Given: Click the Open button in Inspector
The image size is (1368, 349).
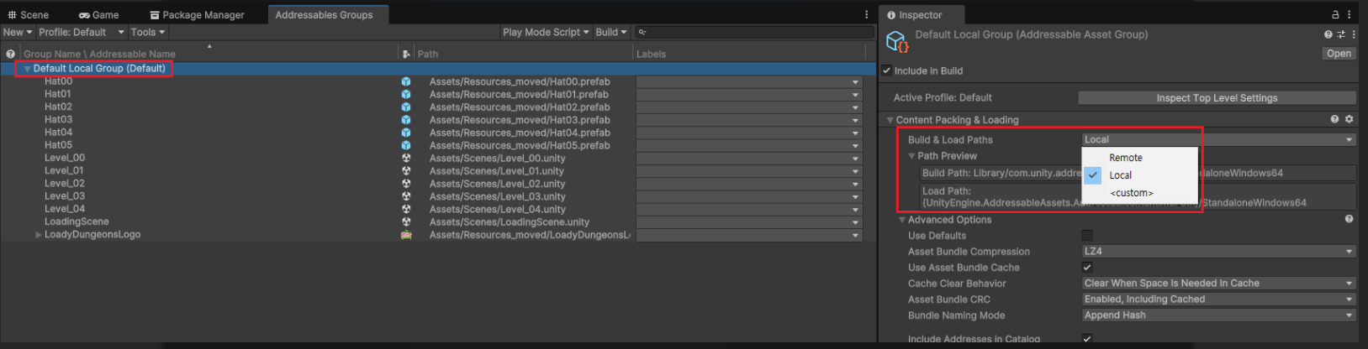Looking at the screenshot, I should tap(1339, 53).
